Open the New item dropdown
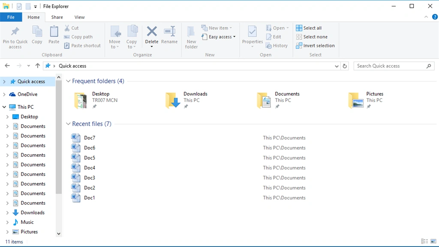 click(216, 28)
